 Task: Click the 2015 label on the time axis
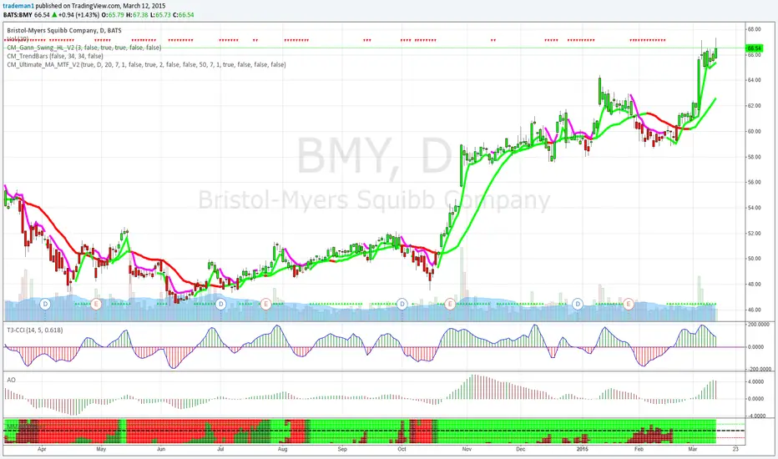[583, 449]
